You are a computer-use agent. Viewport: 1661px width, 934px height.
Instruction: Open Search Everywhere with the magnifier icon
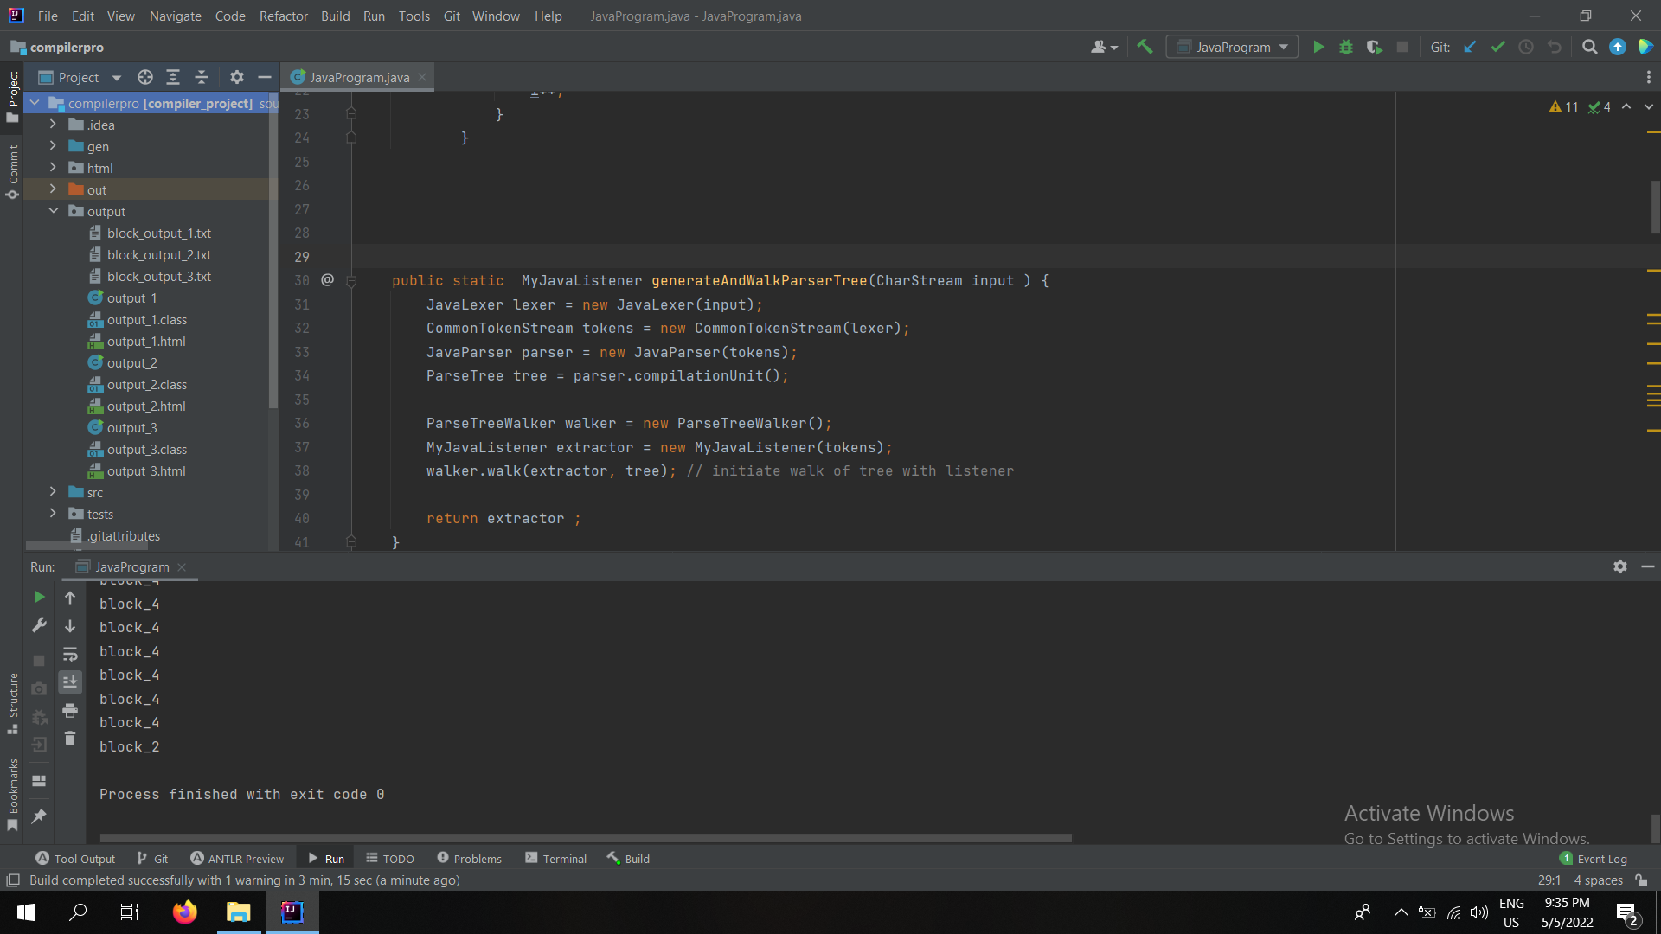pyautogui.click(x=1589, y=47)
